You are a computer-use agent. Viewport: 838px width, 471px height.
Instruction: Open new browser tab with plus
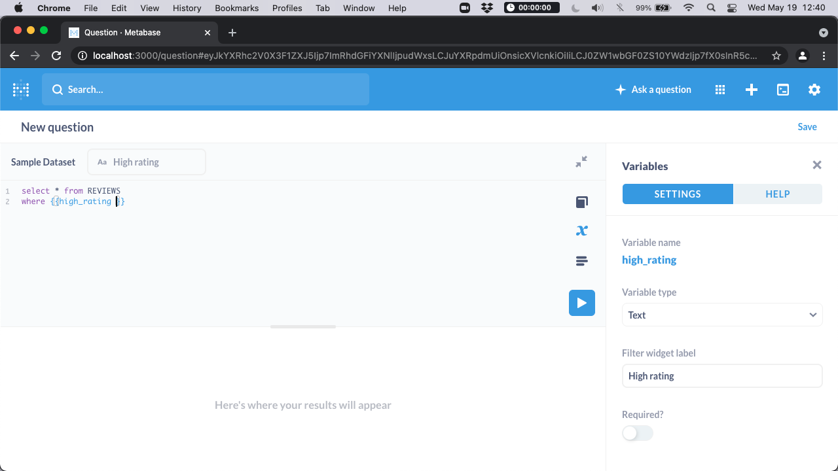point(232,33)
